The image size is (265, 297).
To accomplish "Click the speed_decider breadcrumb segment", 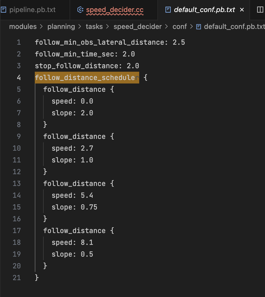I will pos(138,26).
